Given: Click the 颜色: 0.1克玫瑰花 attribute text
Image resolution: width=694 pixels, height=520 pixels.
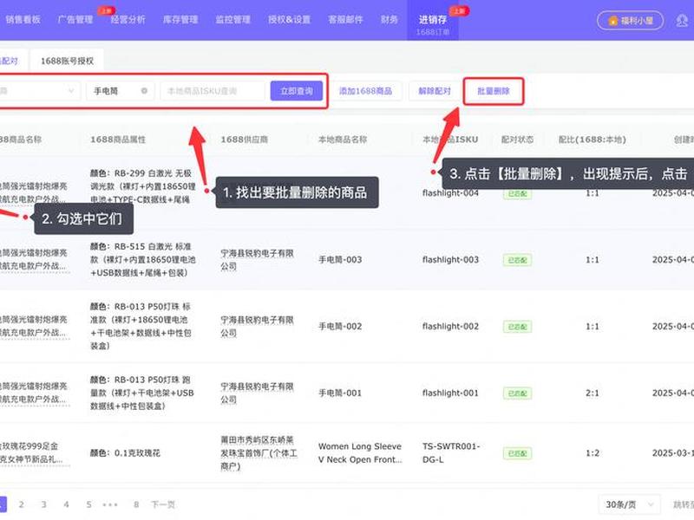Looking at the screenshot, I should point(125,452).
